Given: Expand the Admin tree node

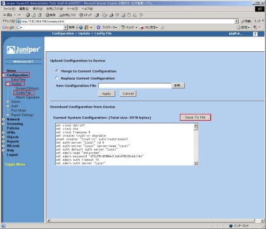Looking at the screenshot, I should point(8,102).
